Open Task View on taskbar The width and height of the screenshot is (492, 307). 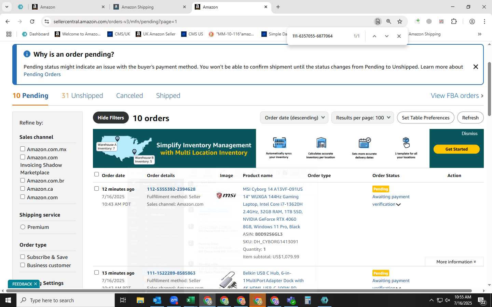(x=123, y=300)
